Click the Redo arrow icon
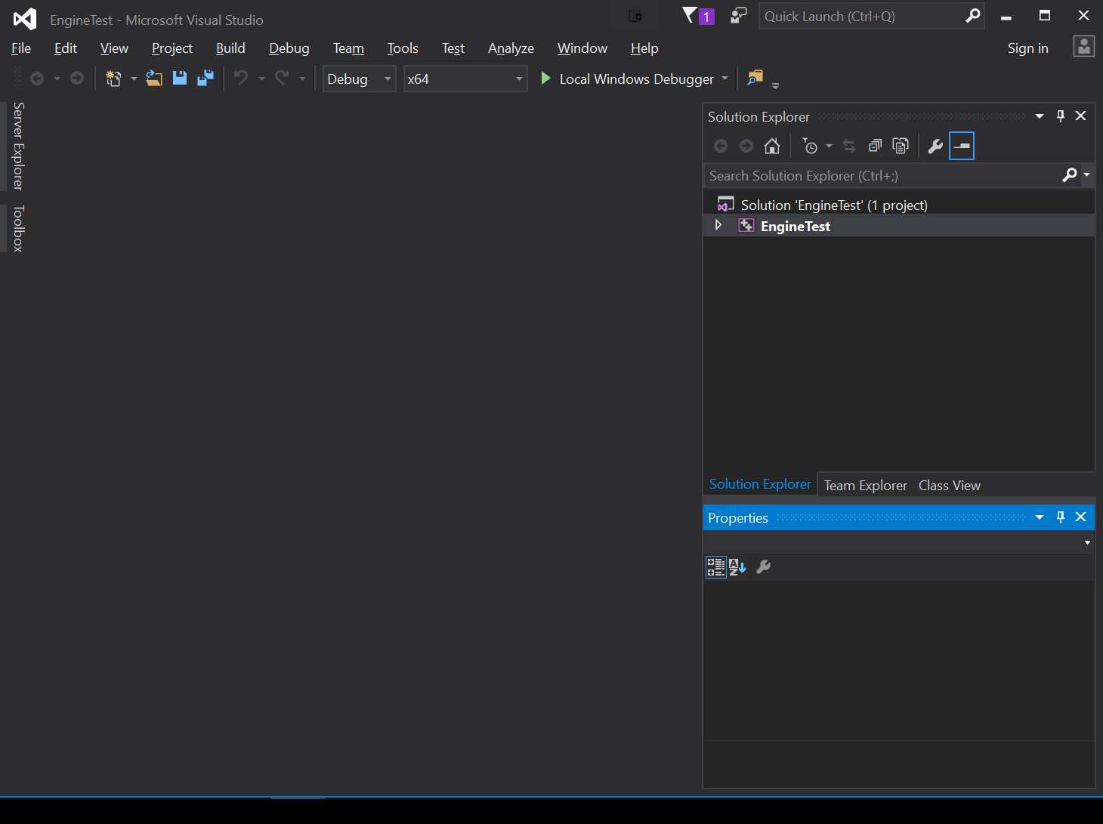Screen dimensions: 1103x824 [282, 78]
